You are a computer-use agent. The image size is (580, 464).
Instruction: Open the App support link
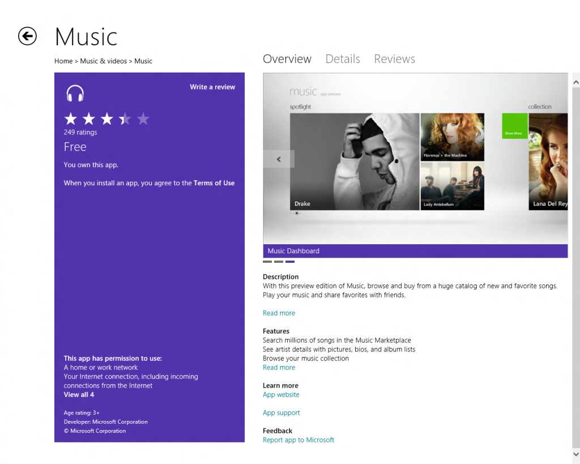pos(281,413)
